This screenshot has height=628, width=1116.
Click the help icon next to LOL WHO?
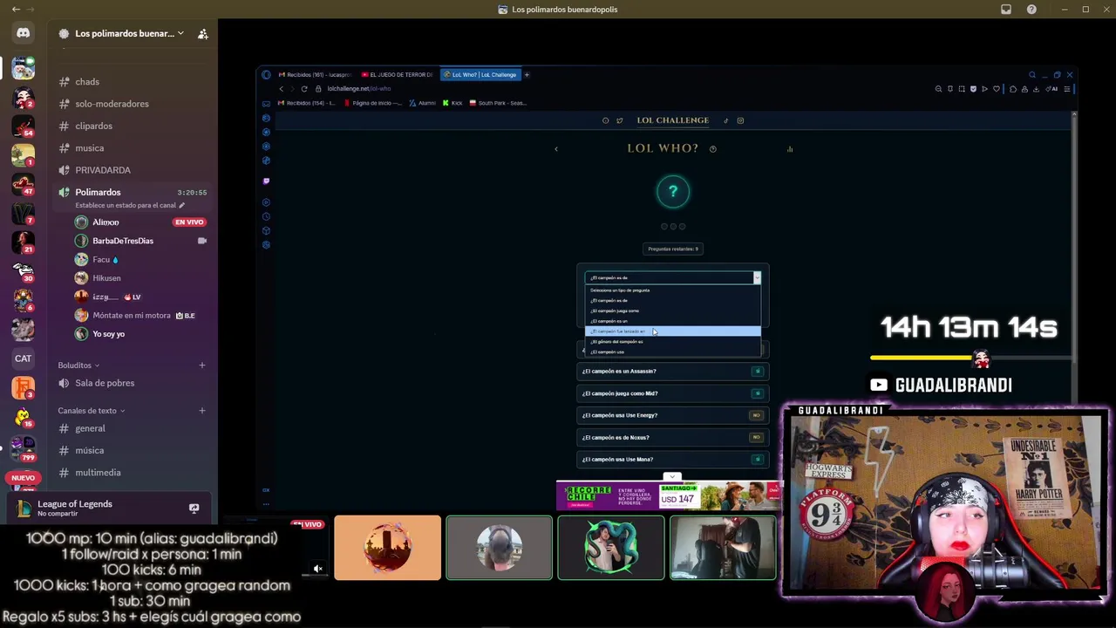point(713,149)
